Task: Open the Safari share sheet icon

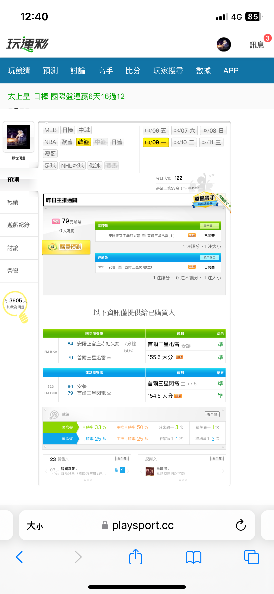Action: point(136,557)
